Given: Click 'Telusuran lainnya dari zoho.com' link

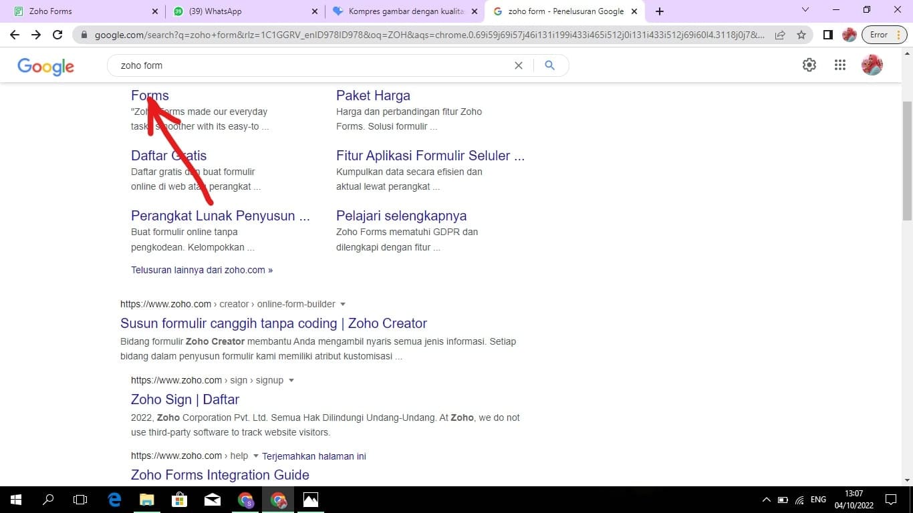Looking at the screenshot, I should tap(202, 270).
